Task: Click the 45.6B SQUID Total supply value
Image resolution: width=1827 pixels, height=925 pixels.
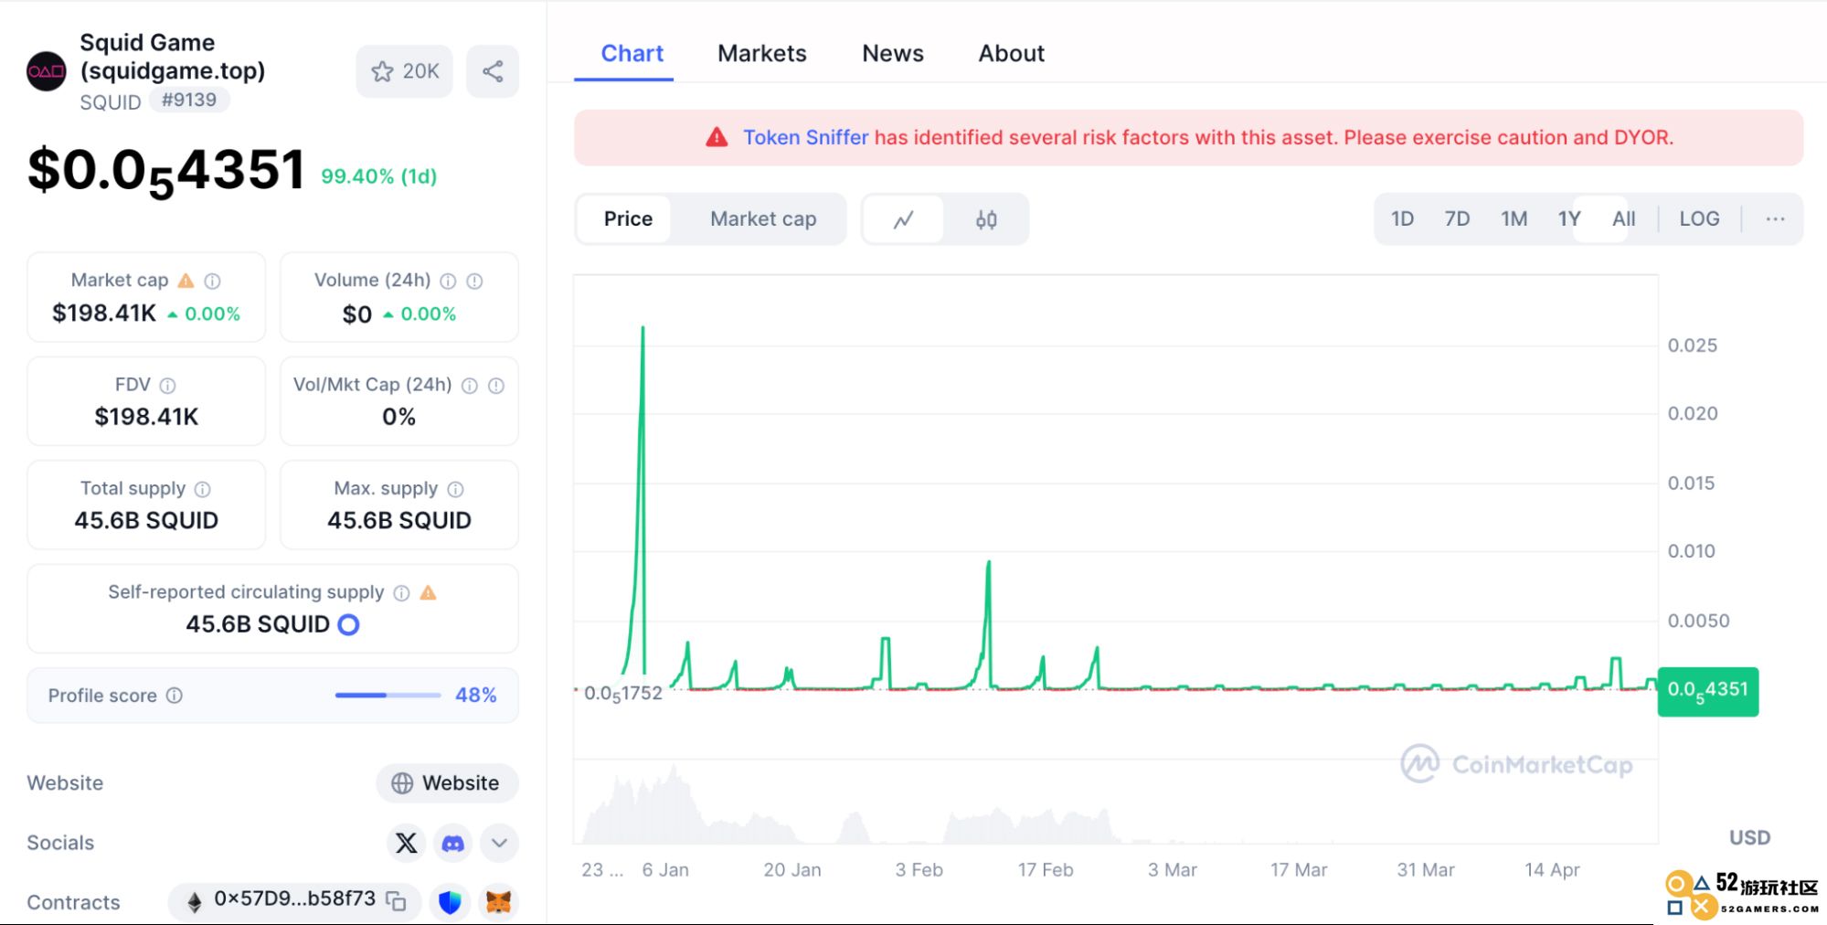Action: 146,521
